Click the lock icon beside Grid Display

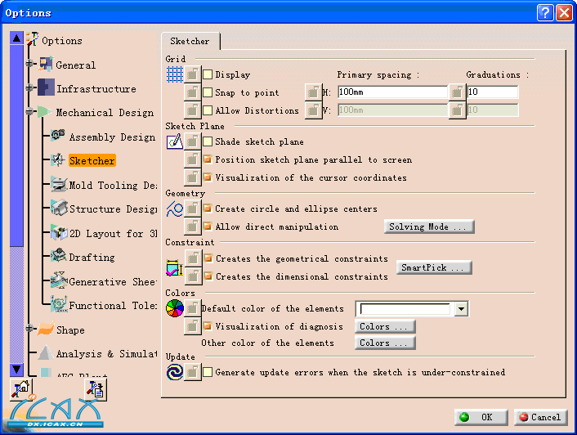(x=192, y=74)
